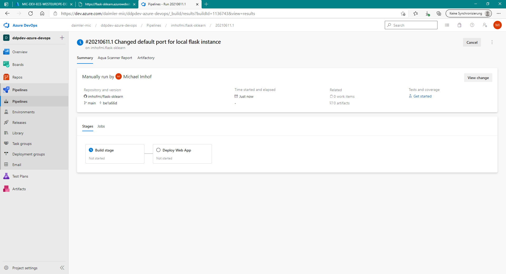Close the Pipelines - Run 20210611.1 tab
The image size is (506, 274).
pyautogui.click(x=197, y=4)
